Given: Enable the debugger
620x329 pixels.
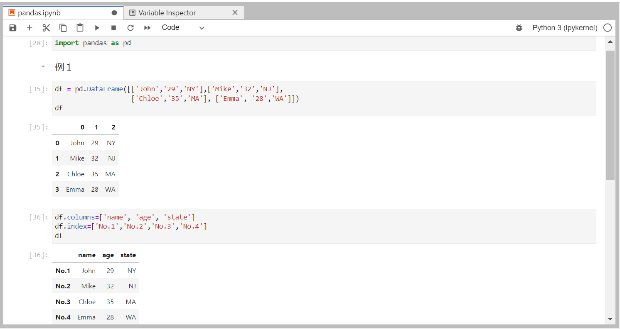Looking at the screenshot, I should pos(519,28).
